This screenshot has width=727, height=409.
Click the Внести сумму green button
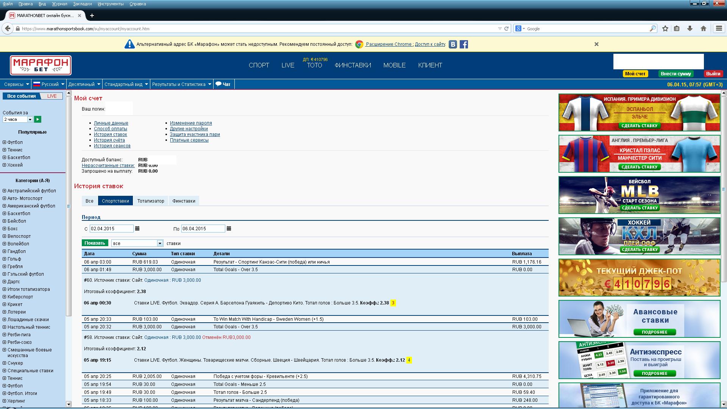(x=676, y=74)
